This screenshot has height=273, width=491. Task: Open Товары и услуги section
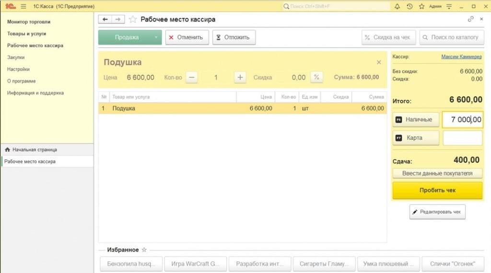tap(27, 34)
